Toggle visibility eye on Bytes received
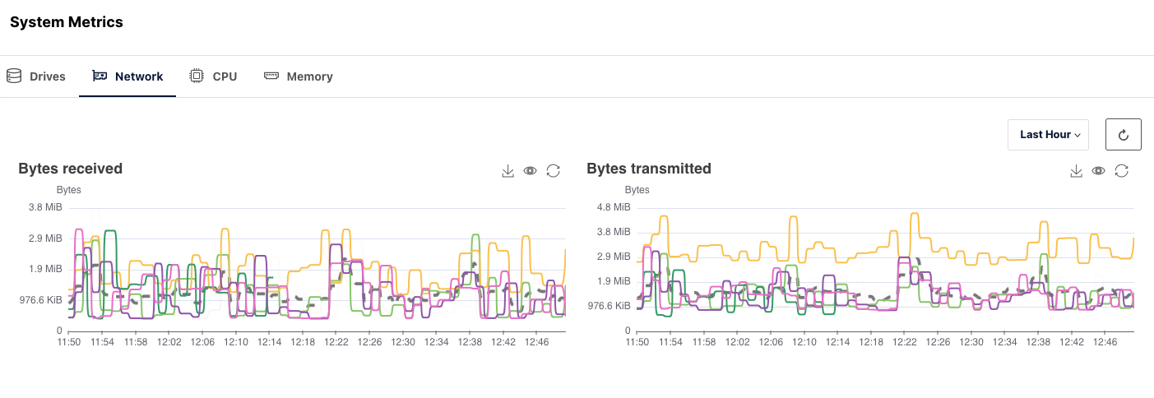The image size is (1154, 398). point(531,170)
